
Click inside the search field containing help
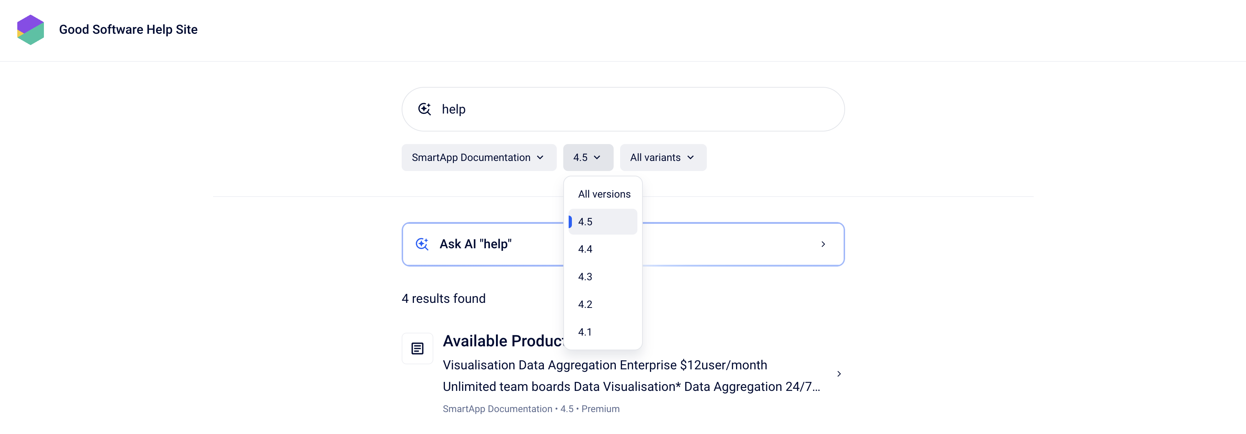[623, 109]
